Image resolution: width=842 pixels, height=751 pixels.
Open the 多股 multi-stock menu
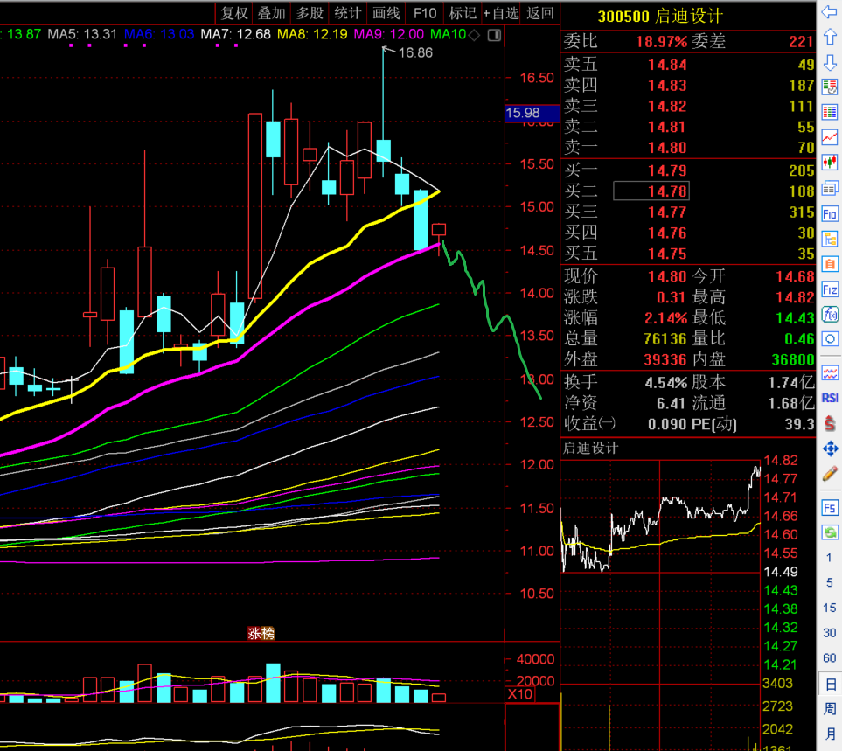[310, 13]
